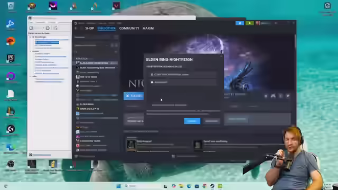
Task: Select the first launch option radio button
Action: pyautogui.click(x=152, y=74)
